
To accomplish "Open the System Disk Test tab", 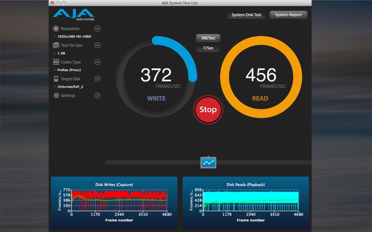I will coord(246,15).
